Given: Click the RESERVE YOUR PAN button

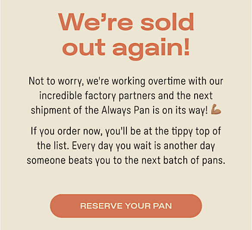Looking at the screenshot, I should (126, 206).
